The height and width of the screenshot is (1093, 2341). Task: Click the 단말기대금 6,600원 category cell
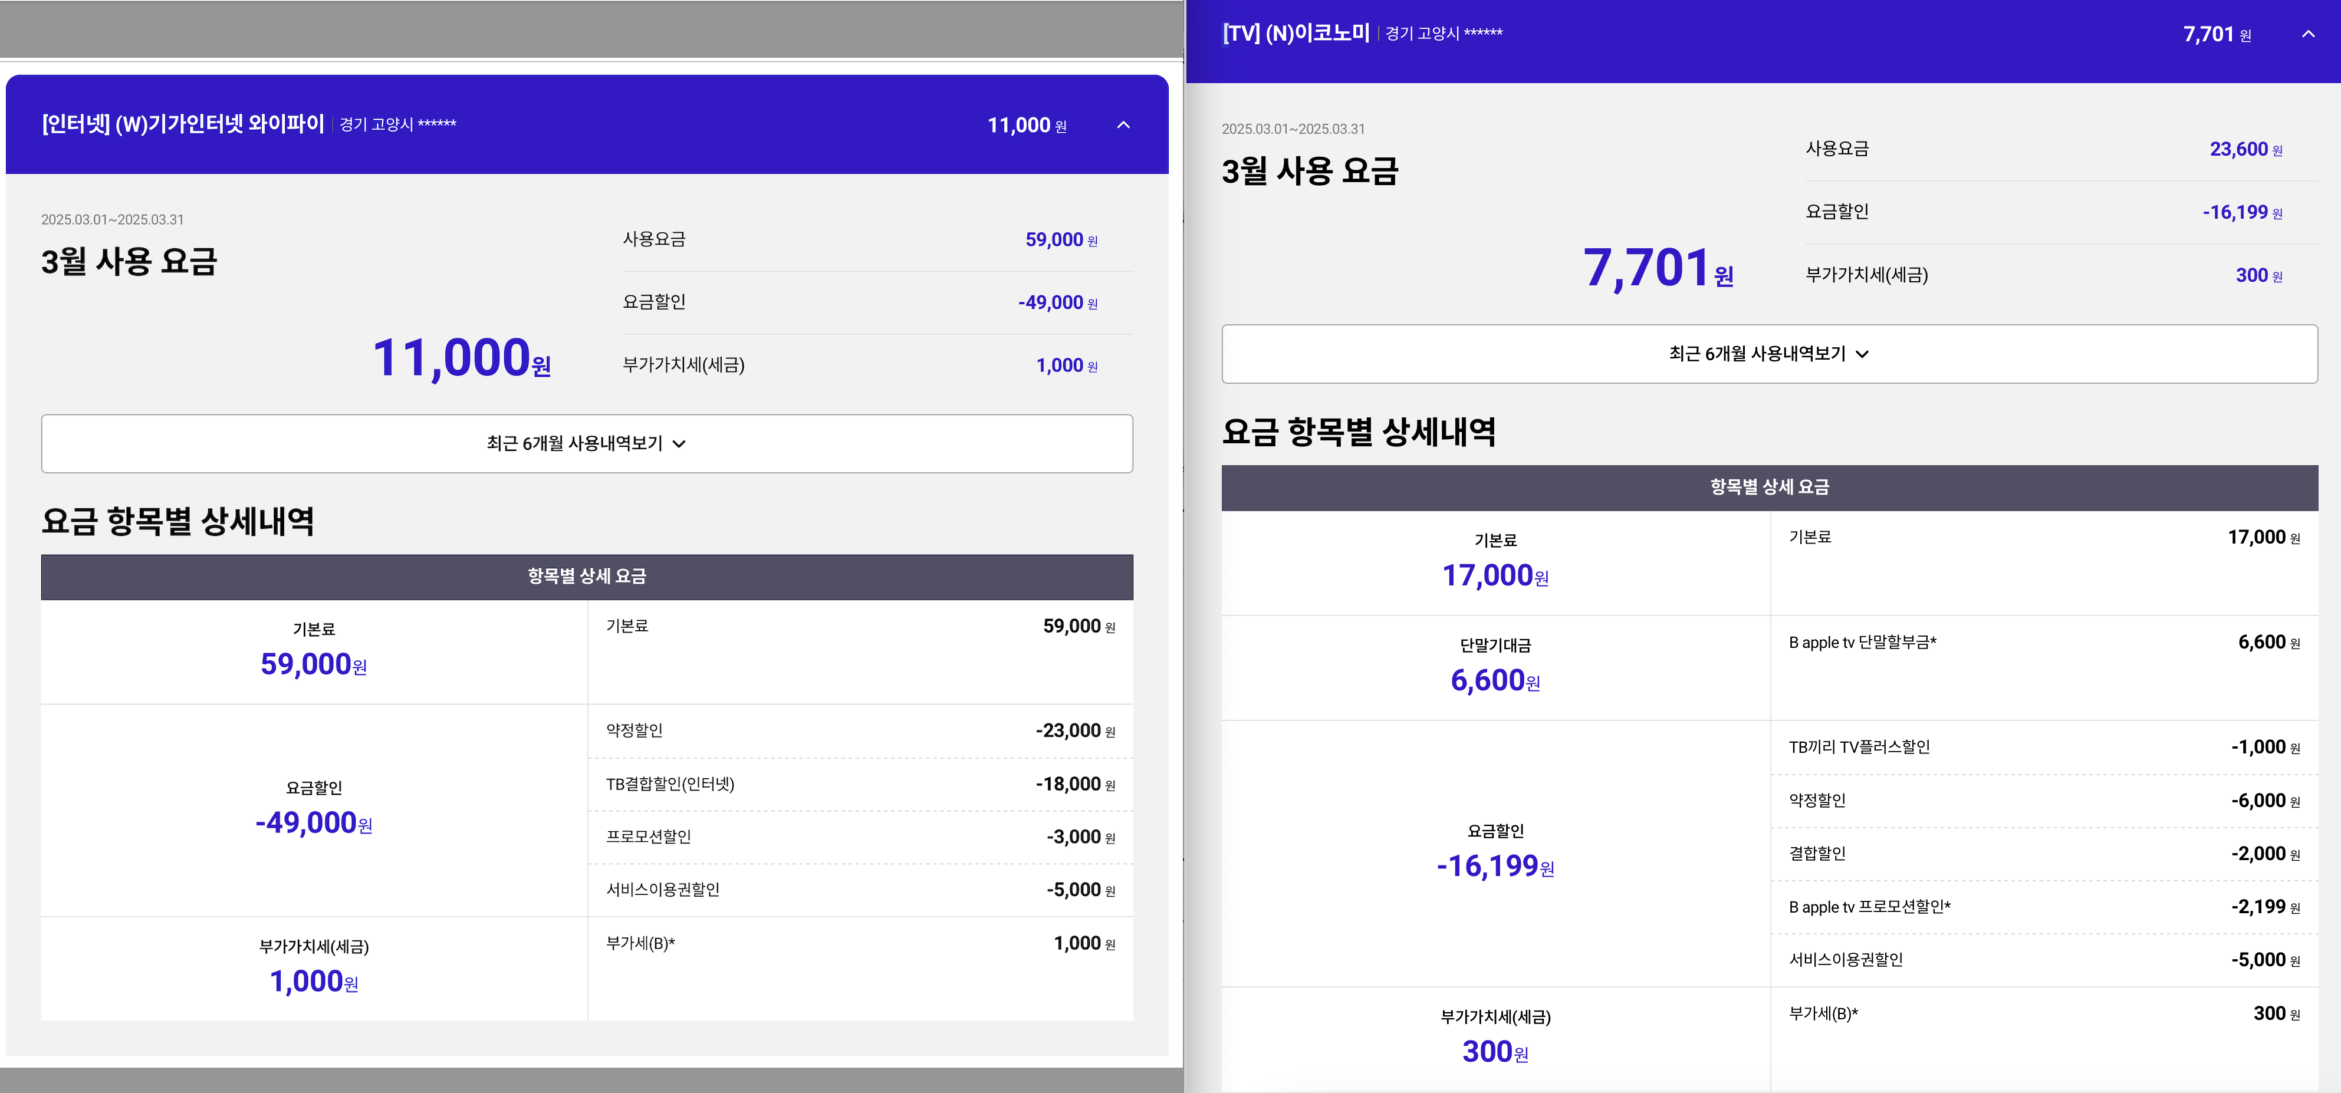click(1496, 668)
